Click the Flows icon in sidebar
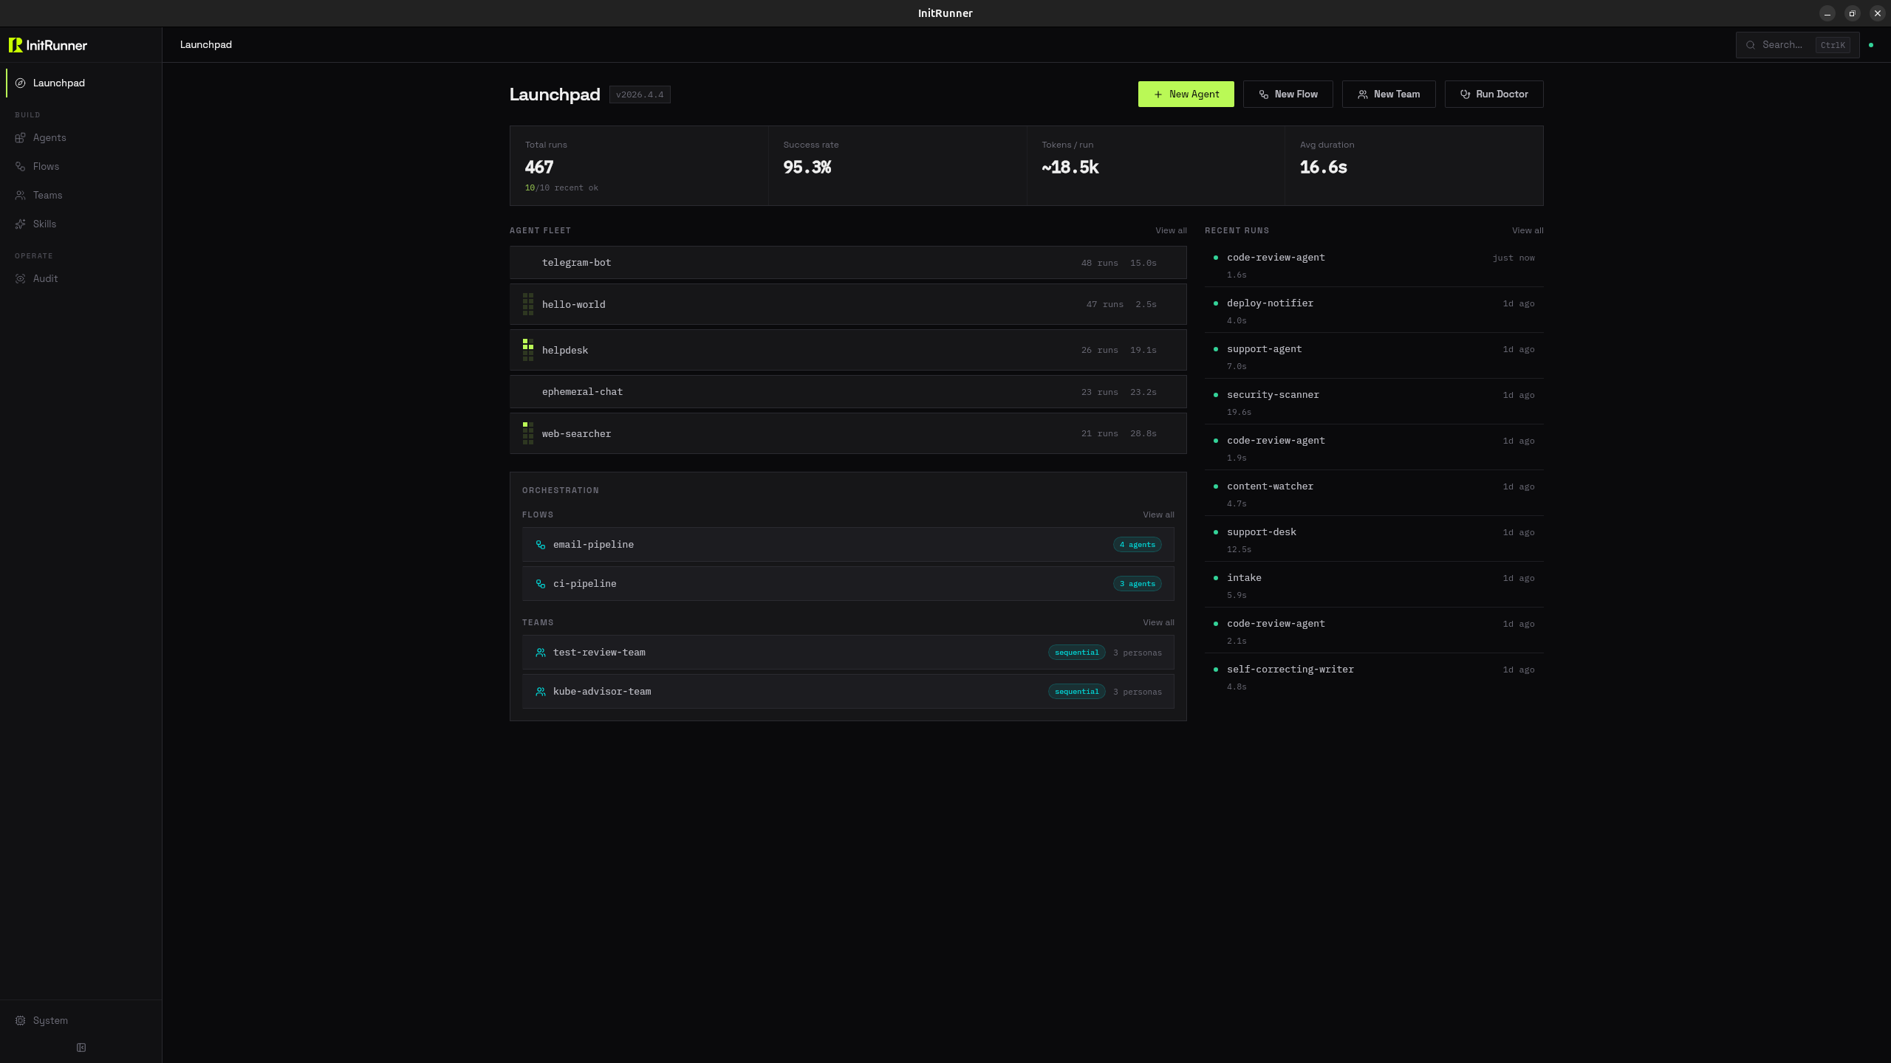This screenshot has height=1063, width=1891. click(21, 167)
